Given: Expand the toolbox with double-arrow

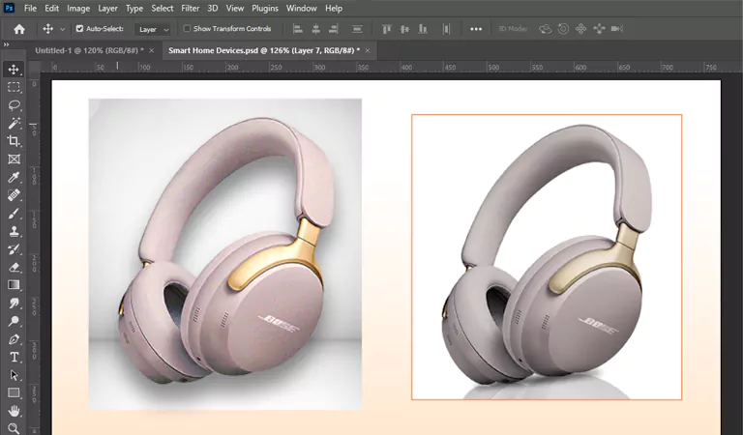Looking at the screenshot, I should pyautogui.click(x=6, y=44).
